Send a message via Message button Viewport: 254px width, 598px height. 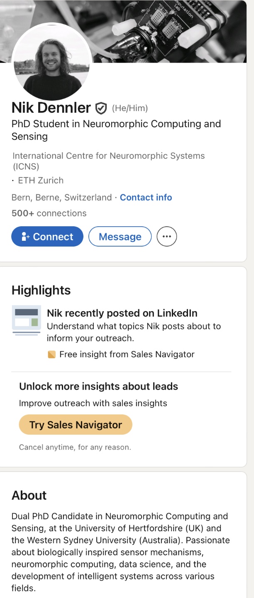point(120,237)
